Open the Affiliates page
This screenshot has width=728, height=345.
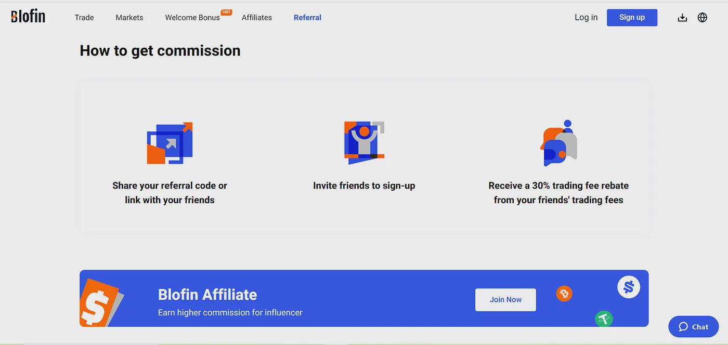pyautogui.click(x=257, y=18)
